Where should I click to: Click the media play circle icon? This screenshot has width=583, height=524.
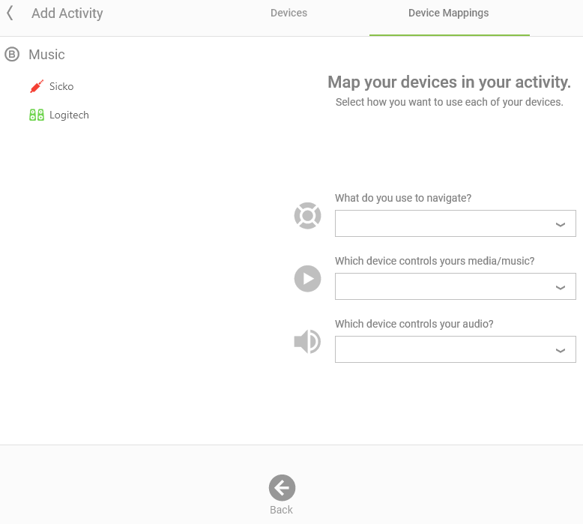pyautogui.click(x=307, y=279)
